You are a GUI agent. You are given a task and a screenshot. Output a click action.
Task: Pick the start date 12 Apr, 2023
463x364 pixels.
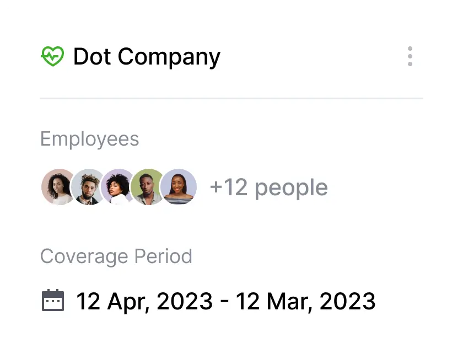pyautogui.click(x=144, y=301)
